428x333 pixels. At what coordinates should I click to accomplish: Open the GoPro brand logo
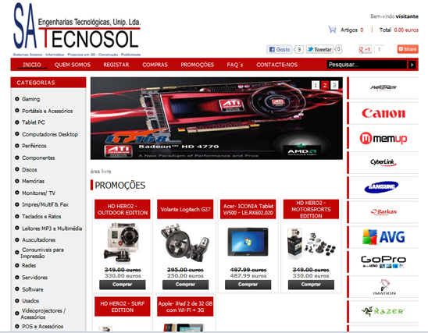click(x=383, y=261)
